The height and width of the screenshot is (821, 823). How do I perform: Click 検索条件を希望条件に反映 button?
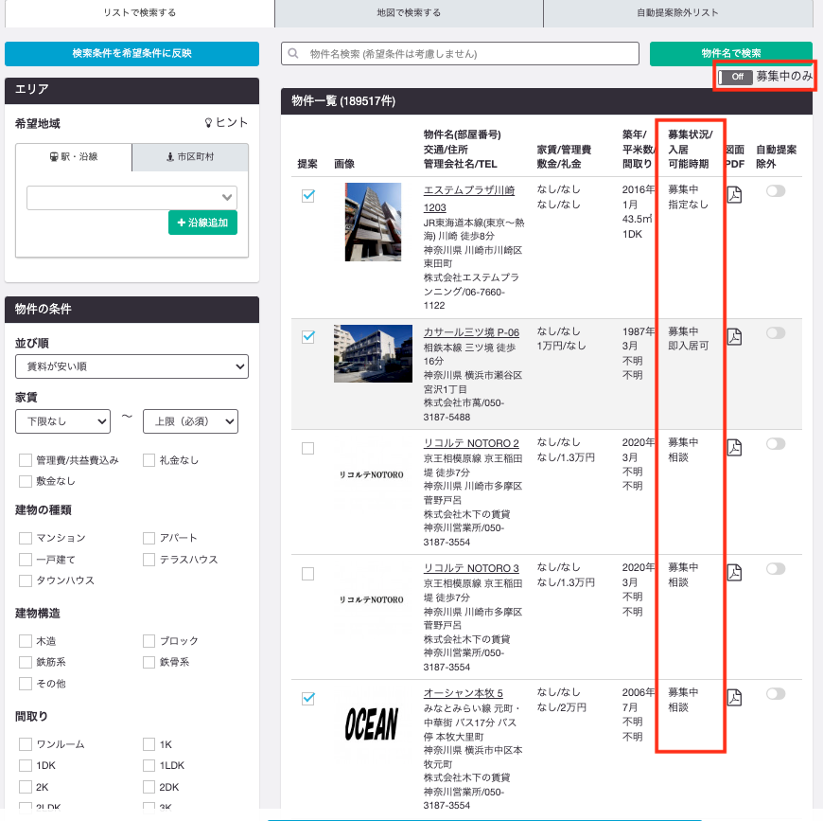point(131,54)
